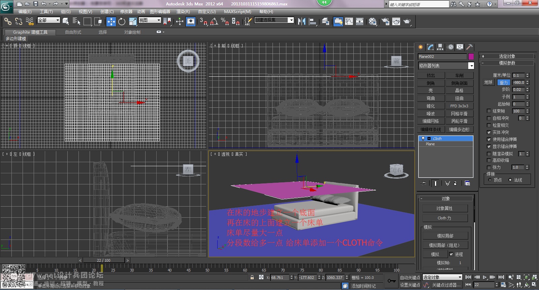
Task: Toggle the 3D Snaps icon
Action: click(203, 22)
